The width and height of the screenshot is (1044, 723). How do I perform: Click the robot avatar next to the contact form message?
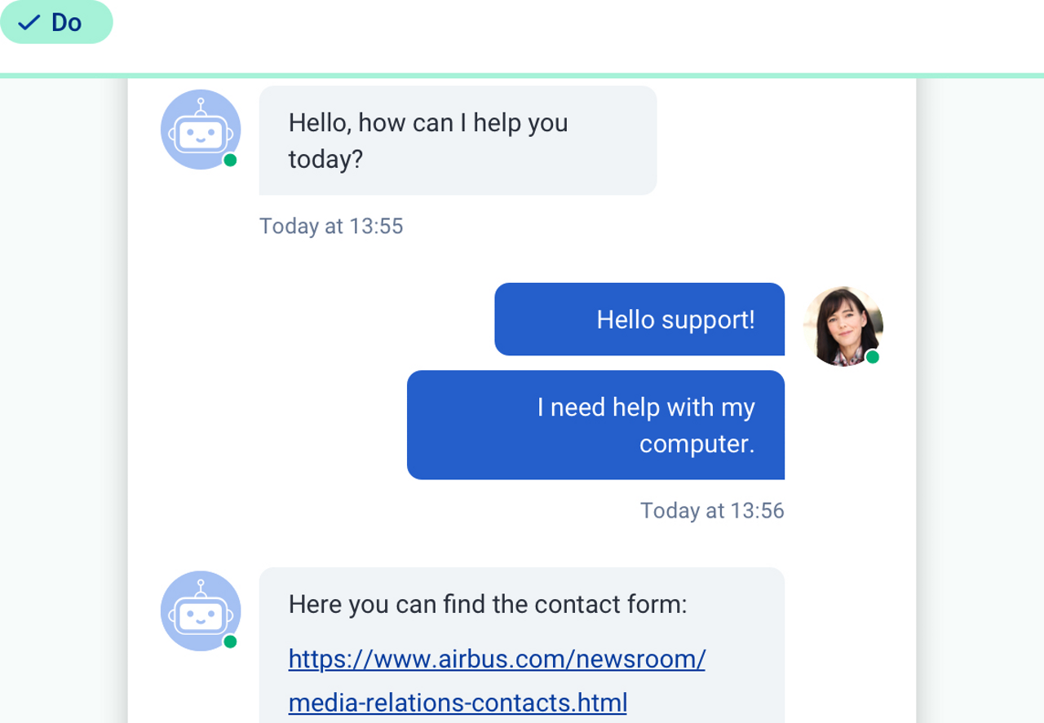200,611
